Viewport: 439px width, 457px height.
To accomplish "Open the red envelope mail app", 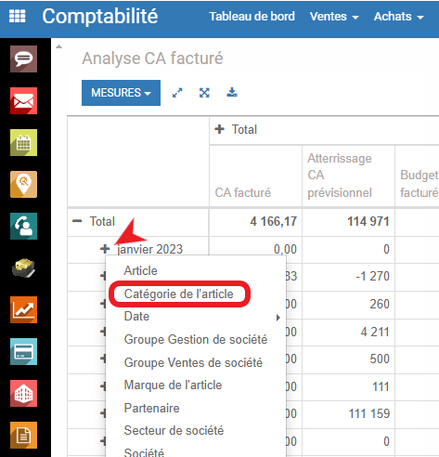I will 23,100.
